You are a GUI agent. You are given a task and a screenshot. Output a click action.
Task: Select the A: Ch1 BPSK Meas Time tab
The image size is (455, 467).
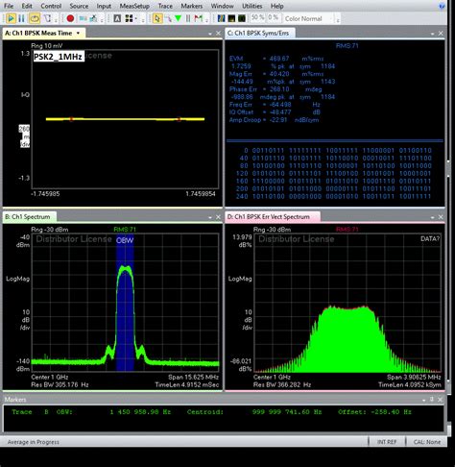tap(43, 33)
